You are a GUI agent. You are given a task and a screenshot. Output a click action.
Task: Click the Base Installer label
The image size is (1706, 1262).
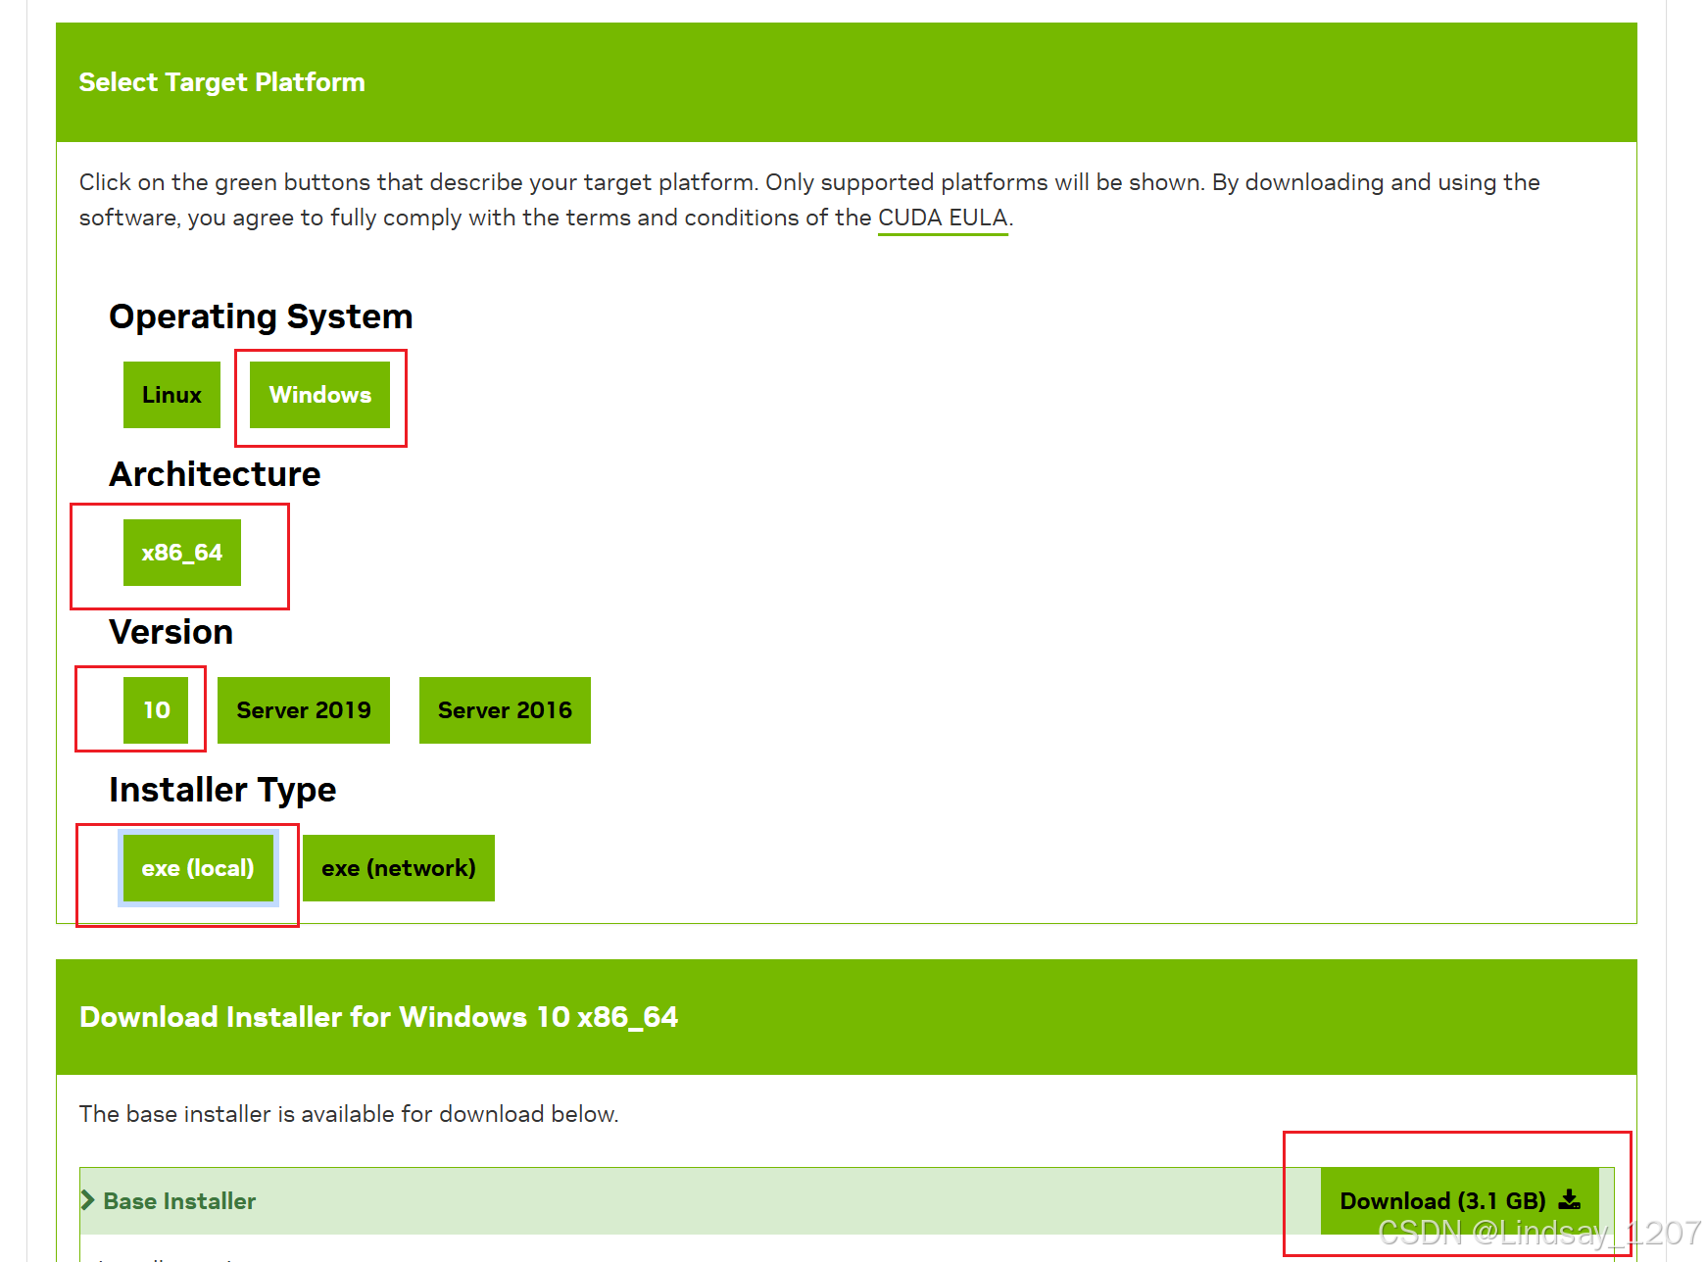tap(179, 1201)
